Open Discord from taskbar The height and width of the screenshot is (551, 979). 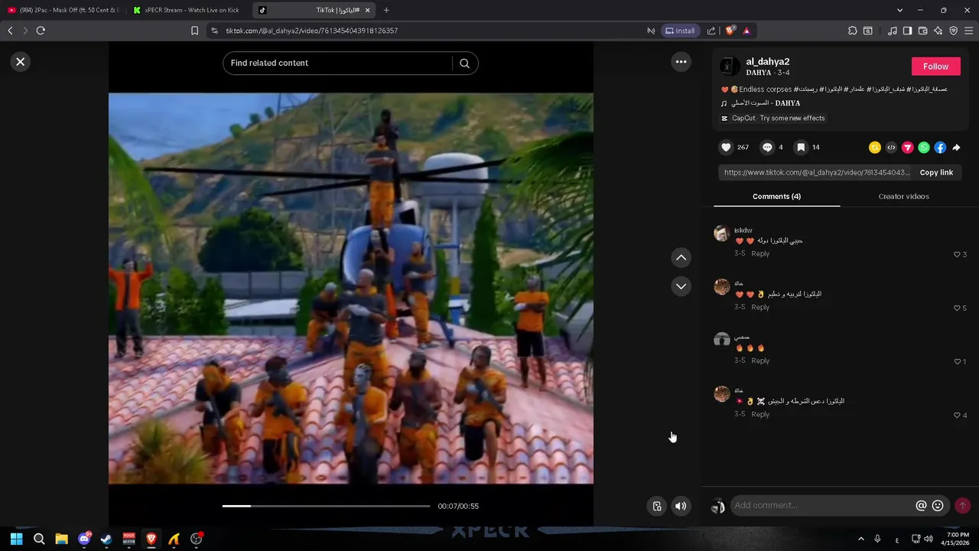click(x=84, y=539)
